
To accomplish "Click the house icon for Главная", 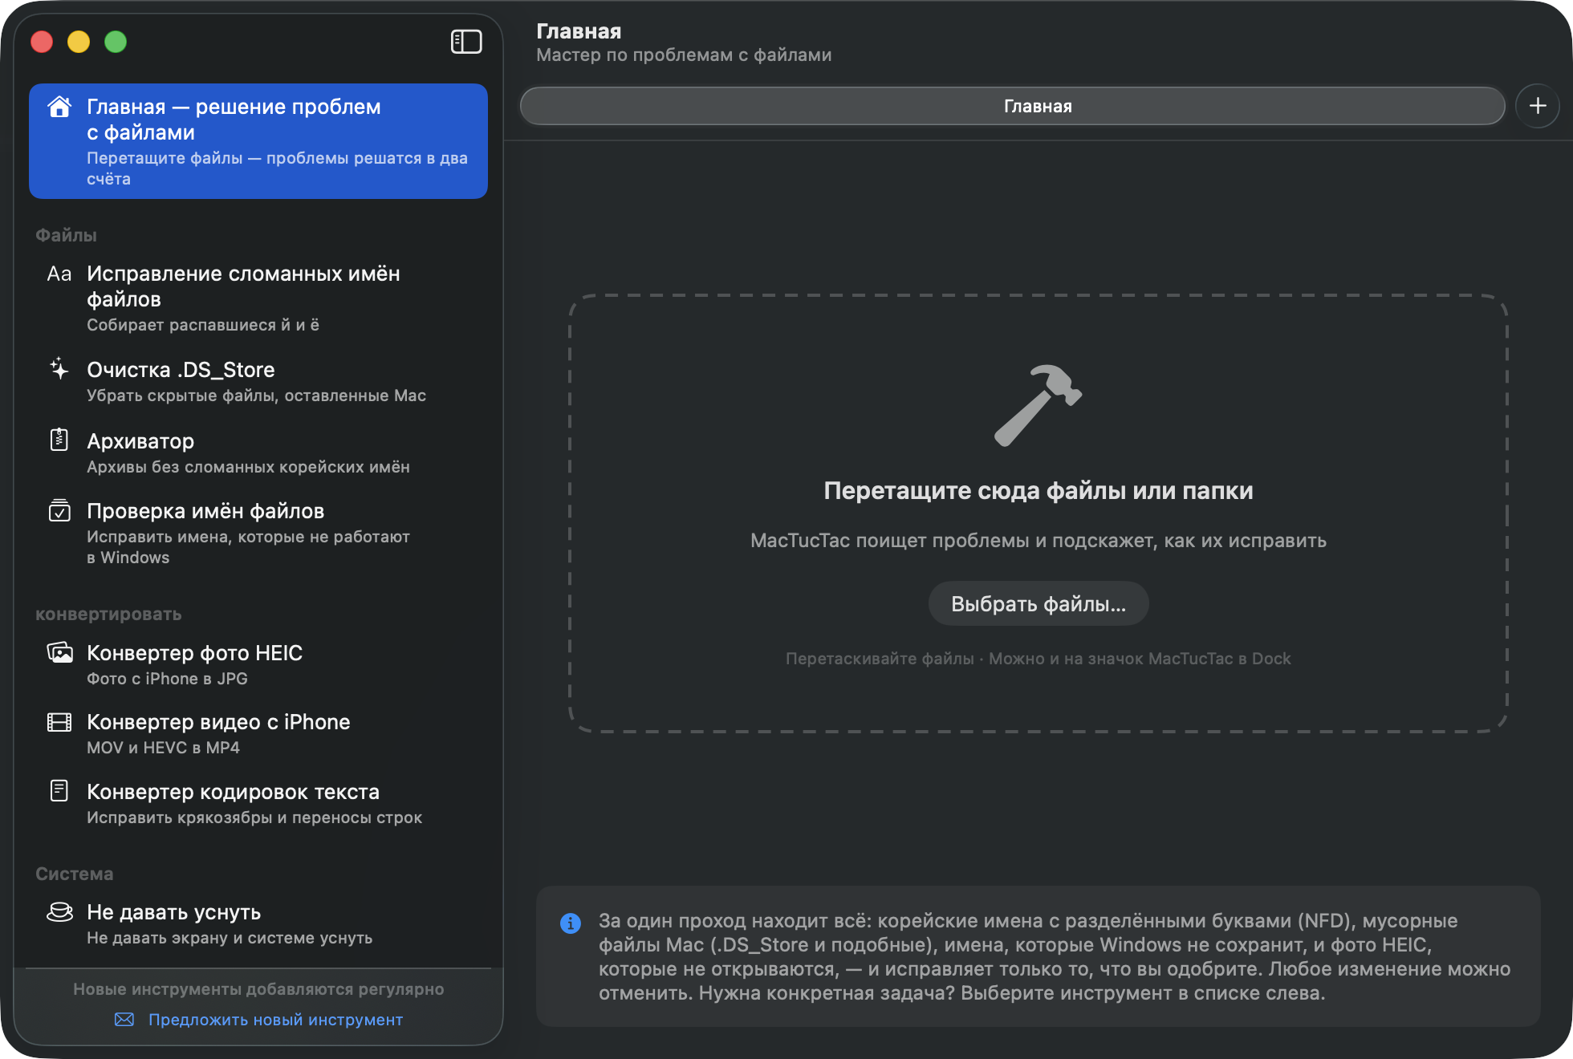I will click(59, 107).
